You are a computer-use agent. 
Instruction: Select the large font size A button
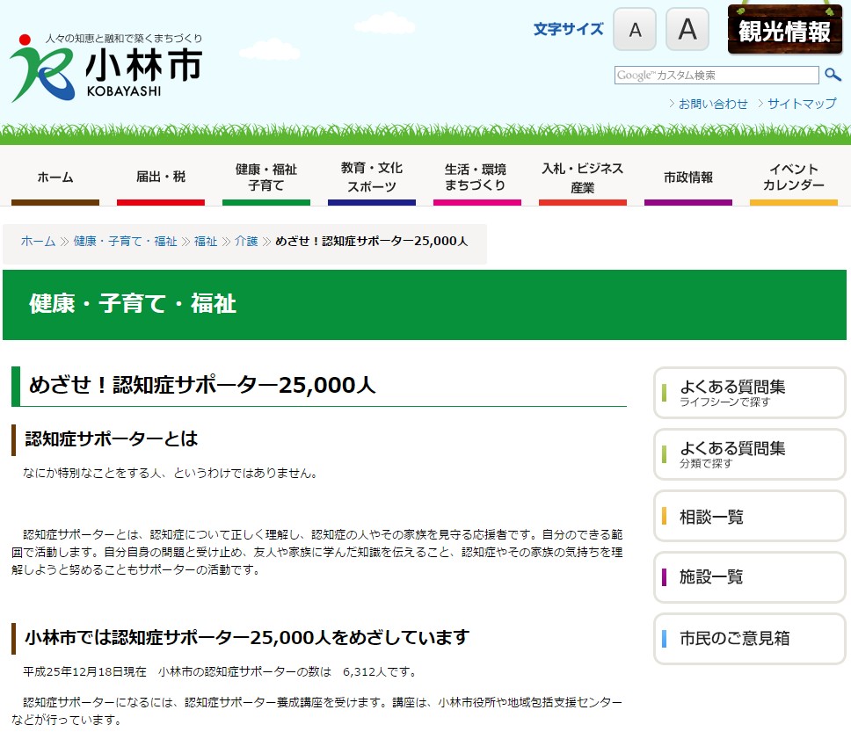point(687,31)
